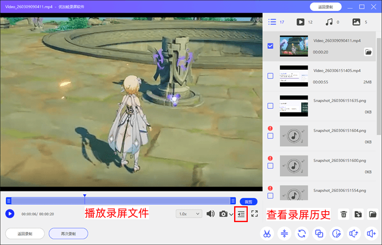Click the blue playhead marker on timeline

(x=85, y=195)
